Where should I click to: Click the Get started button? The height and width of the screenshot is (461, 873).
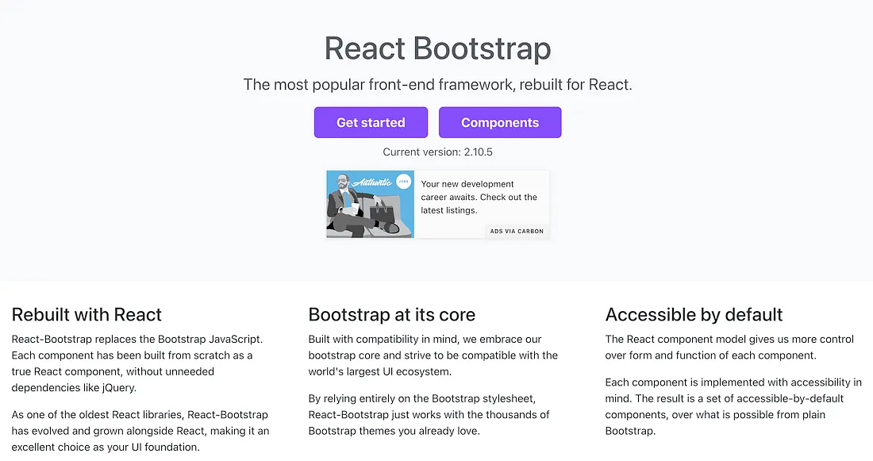(371, 122)
